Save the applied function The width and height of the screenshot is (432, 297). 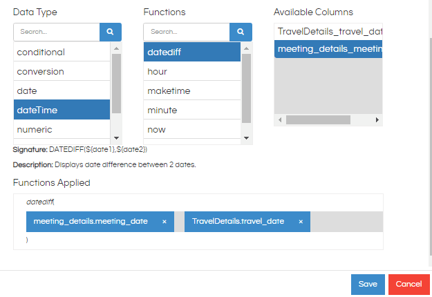(368, 285)
